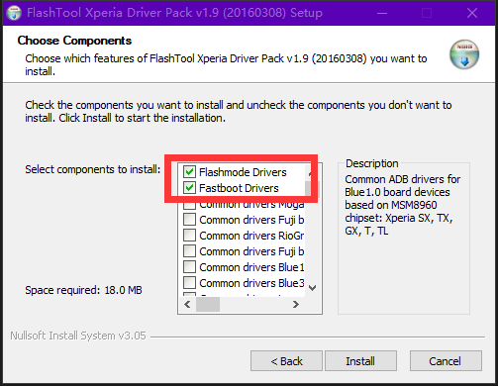Click the list's horizontal scroll-right arrow
This screenshot has width=498, height=386.
[296, 304]
